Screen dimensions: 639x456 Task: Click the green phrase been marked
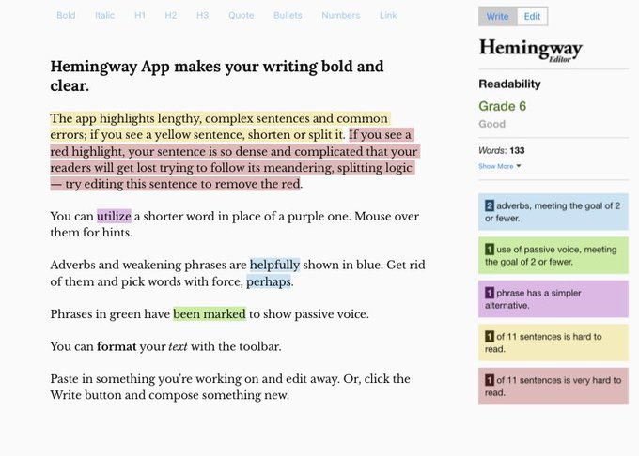pos(210,314)
